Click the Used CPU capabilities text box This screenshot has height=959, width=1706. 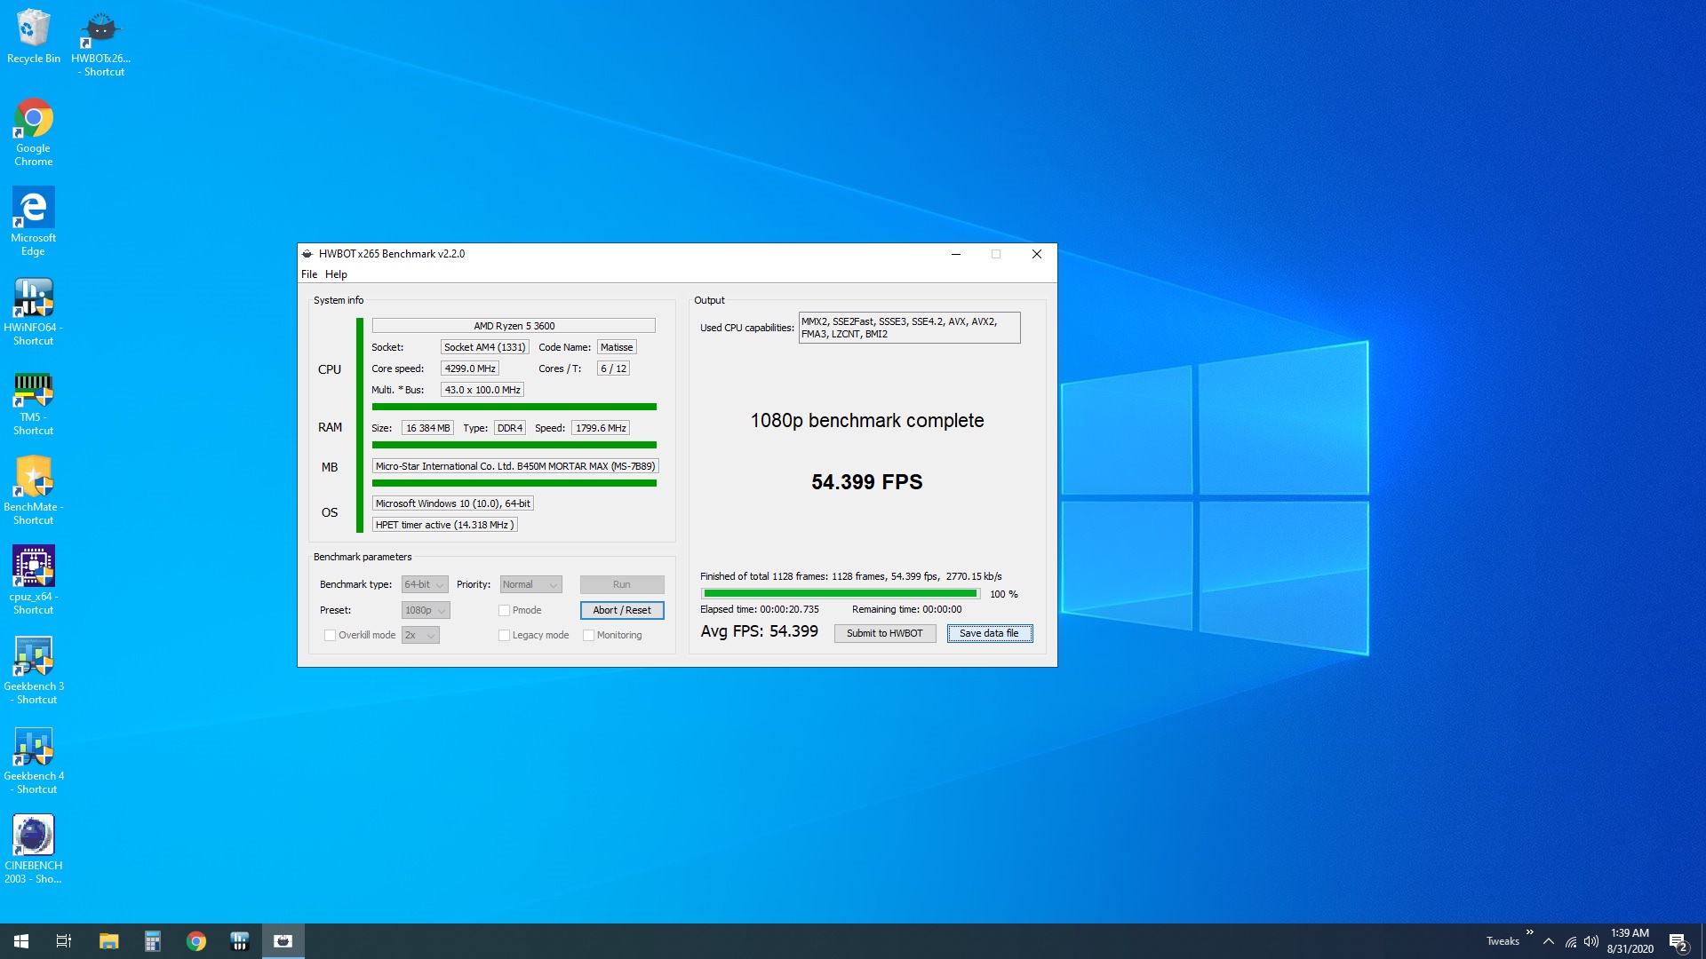tap(909, 328)
